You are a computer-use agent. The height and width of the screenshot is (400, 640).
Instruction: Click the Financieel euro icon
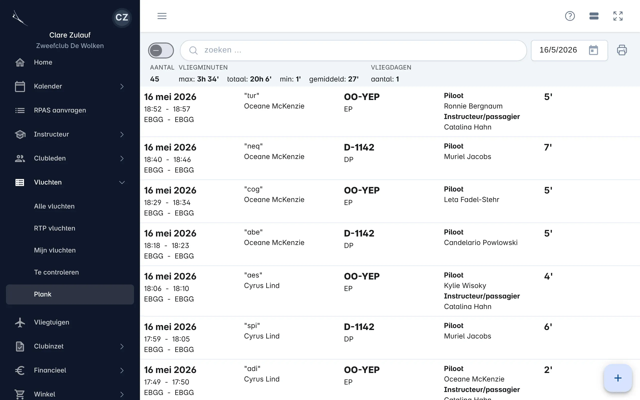pos(20,370)
